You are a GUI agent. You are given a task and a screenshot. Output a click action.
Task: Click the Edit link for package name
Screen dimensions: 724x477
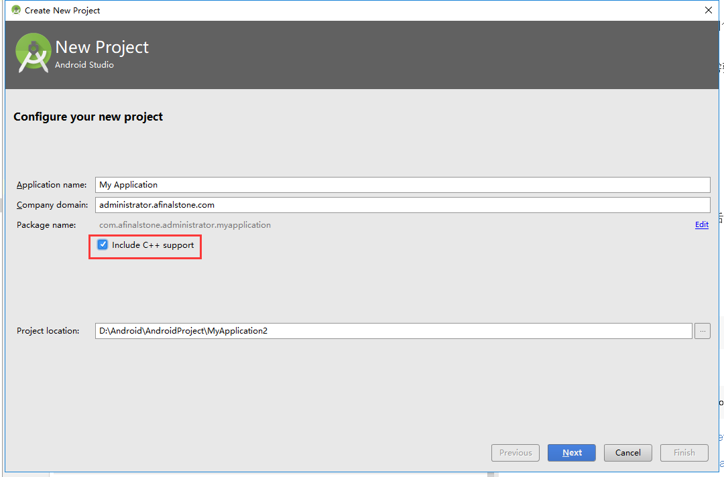[x=701, y=224]
